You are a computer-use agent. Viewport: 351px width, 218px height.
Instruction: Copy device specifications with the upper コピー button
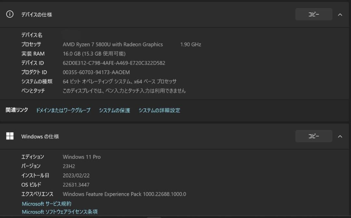[313, 14]
